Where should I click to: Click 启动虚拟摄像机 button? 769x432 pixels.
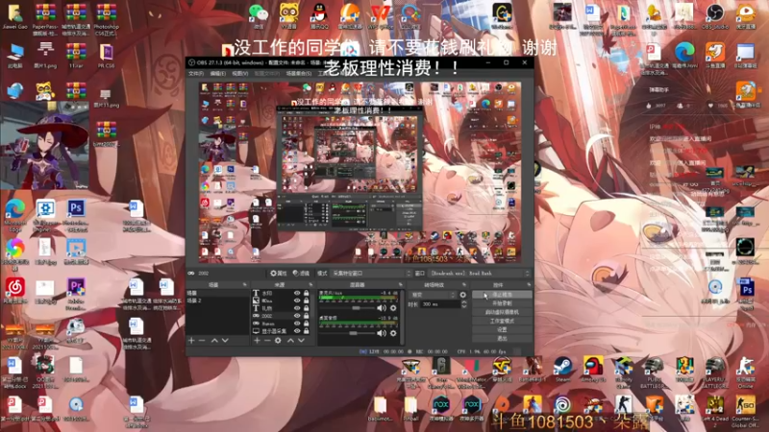(502, 313)
